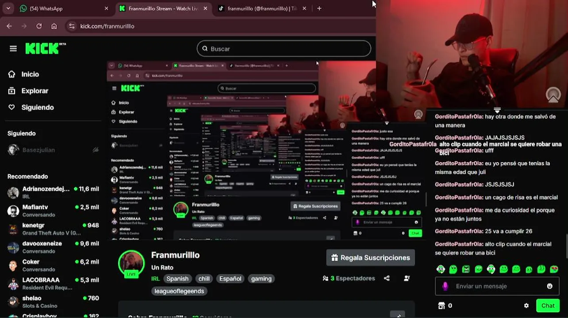Screen dimensions: 568x318
Task: Click chat message "25 va a cumplir 26"
Action: (508, 231)
